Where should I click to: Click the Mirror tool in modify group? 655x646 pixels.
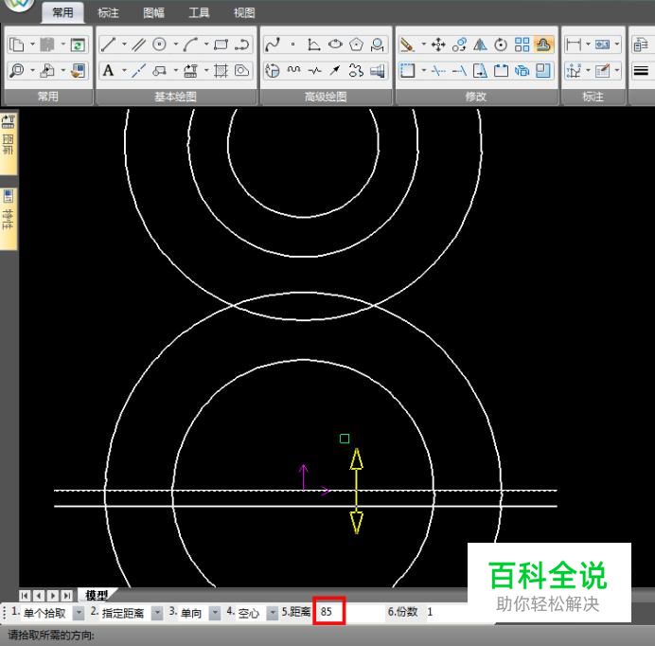click(x=480, y=45)
